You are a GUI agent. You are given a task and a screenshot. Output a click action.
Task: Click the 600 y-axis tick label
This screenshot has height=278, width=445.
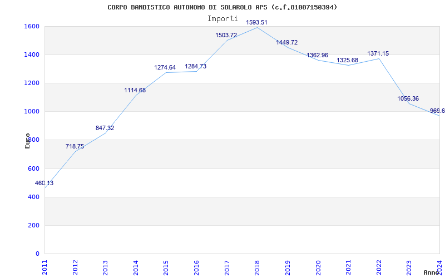click(x=34, y=168)
